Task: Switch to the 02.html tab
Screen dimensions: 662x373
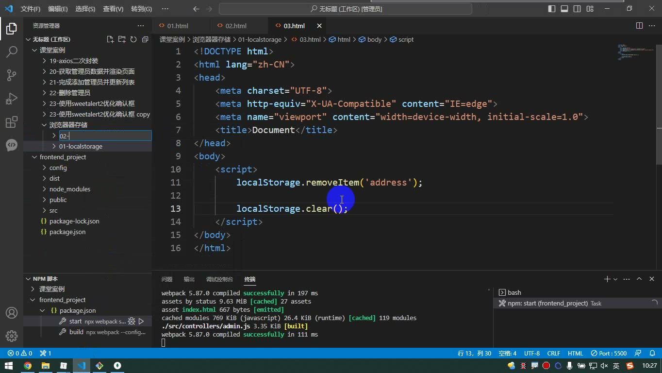Action: [x=236, y=26]
